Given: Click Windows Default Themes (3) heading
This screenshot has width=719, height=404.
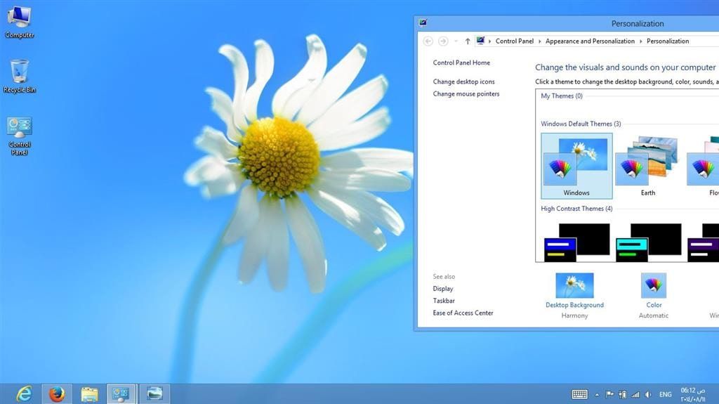Looking at the screenshot, I should 581,124.
